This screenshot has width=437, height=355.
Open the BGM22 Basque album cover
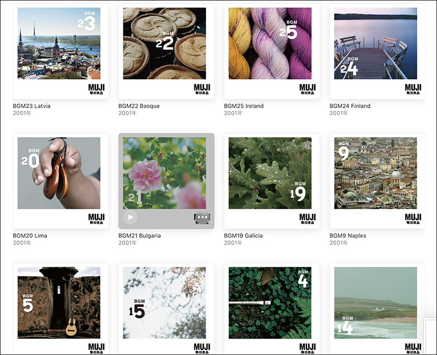[167, 51]
